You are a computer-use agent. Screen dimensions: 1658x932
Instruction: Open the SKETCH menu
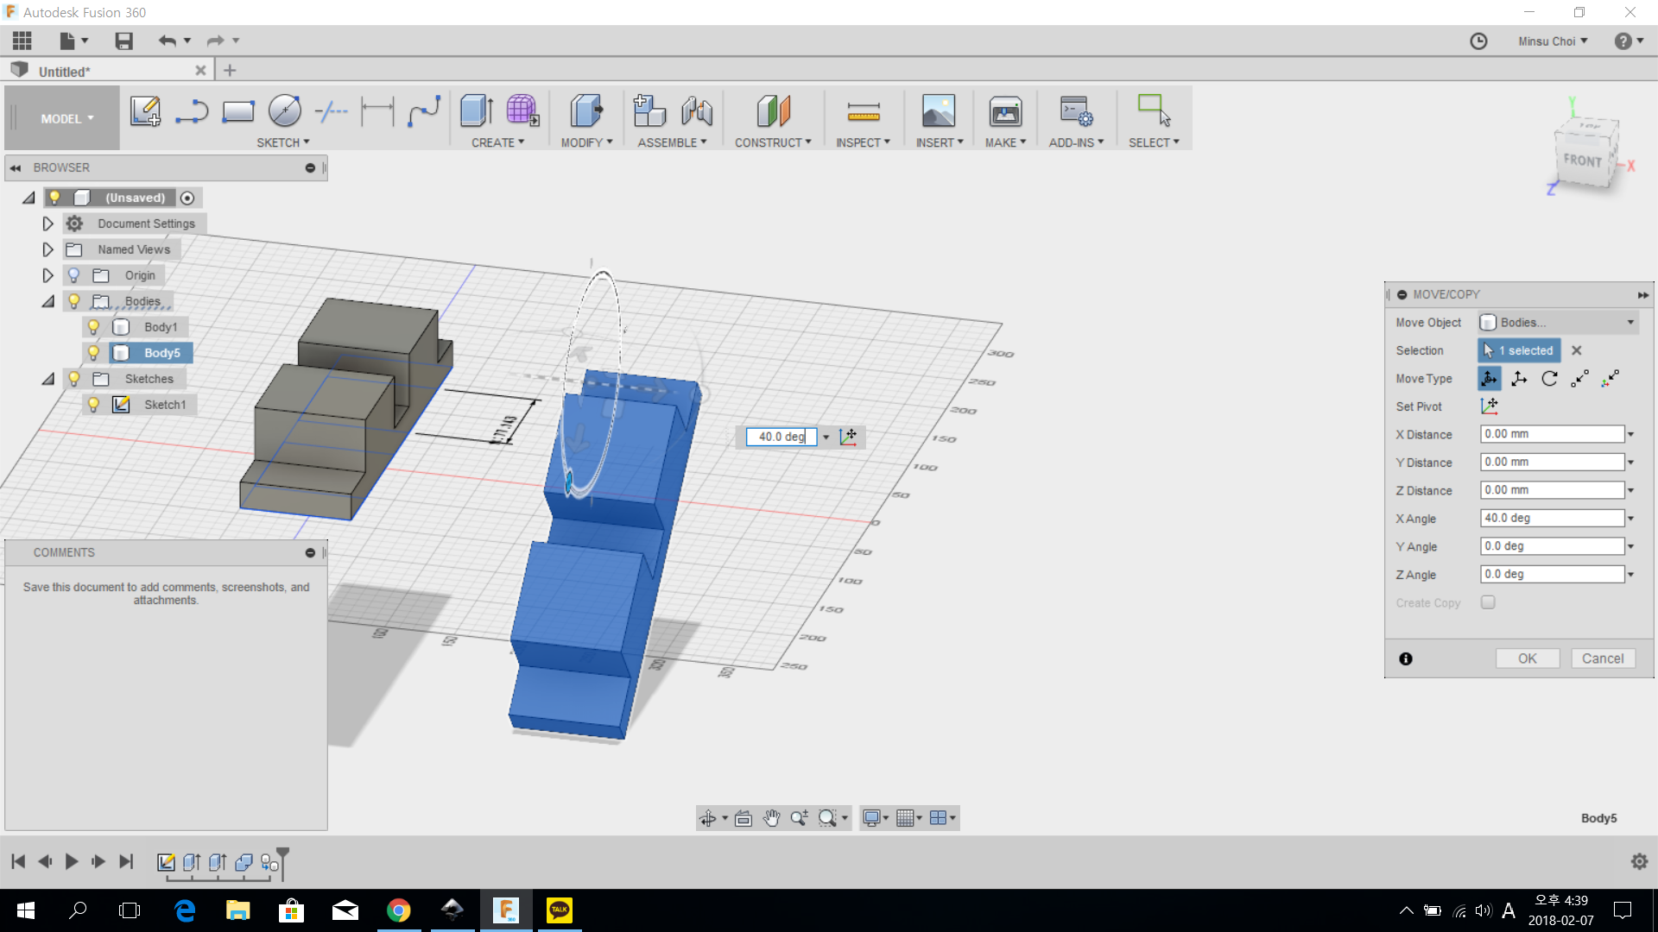coord(282,142)
